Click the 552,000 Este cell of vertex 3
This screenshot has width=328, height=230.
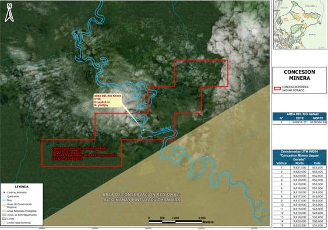(318, 176)
